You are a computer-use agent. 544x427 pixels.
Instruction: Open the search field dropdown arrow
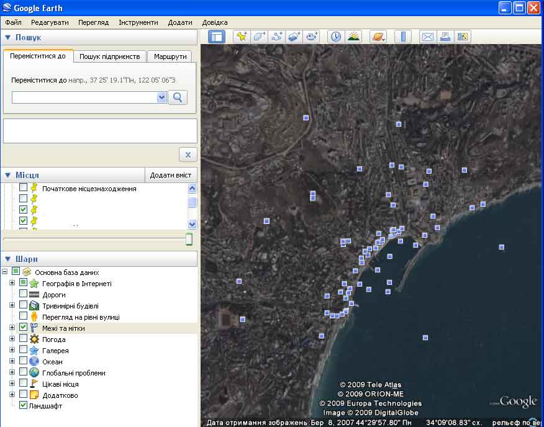click(x=161, y=97)
